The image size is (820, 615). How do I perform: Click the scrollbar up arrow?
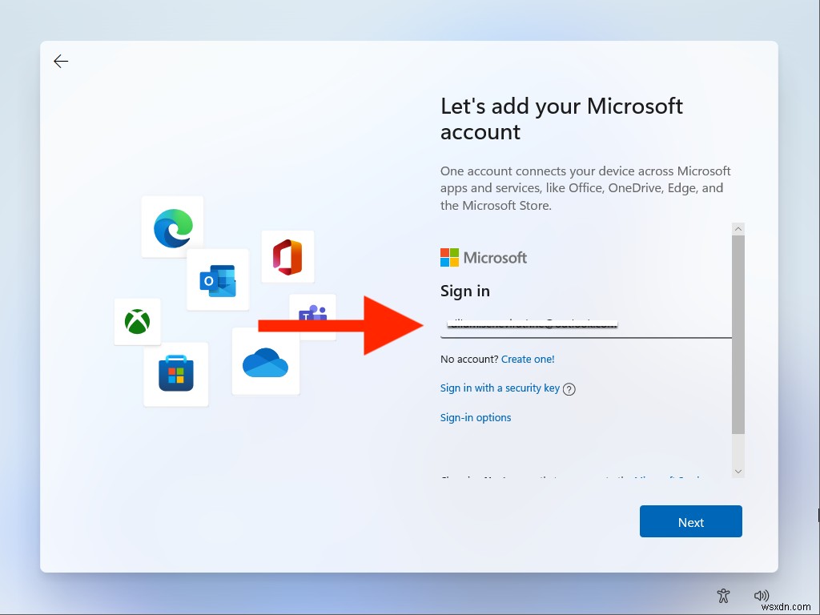click(738, 228)
